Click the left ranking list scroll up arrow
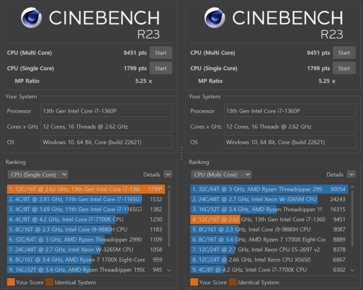The width and height of the screenshot is (363, 290). coord(169,187)
